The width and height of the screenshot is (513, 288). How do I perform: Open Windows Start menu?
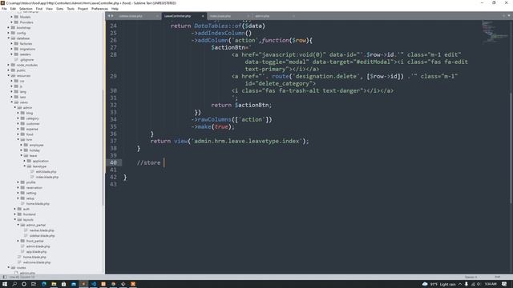[5, 284]
